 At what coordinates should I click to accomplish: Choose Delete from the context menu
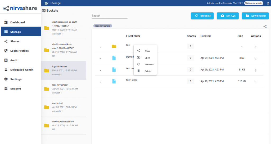(x=145, y=71)
